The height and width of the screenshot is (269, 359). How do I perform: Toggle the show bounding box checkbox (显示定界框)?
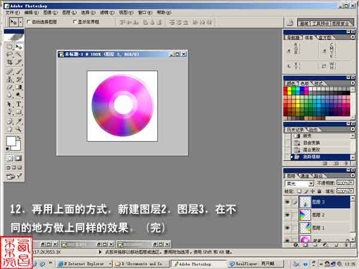[x=75, y=22]
